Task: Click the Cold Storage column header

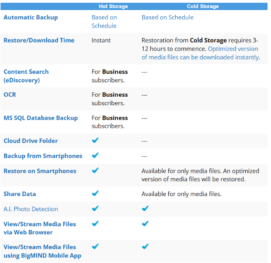Action: (202, 6)
